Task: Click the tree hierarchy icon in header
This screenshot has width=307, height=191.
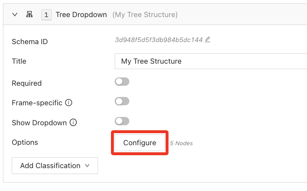Action: 30,15
